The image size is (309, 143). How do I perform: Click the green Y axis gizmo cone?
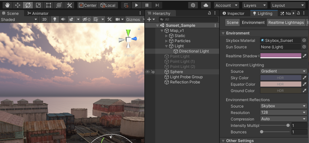[128, 33]
